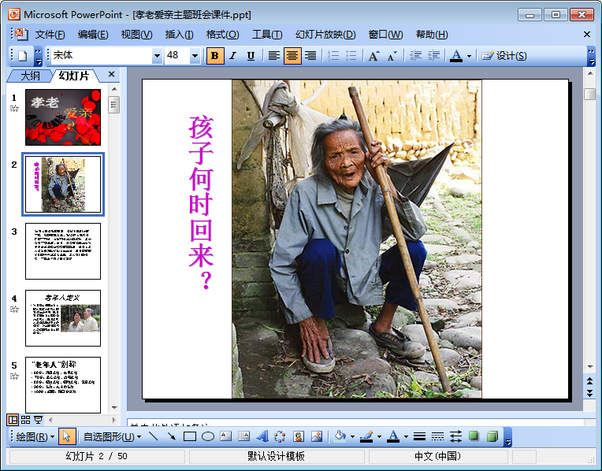602x471 pixels.
Task: Apply Fill Color bucket
Action: (340, 436)
